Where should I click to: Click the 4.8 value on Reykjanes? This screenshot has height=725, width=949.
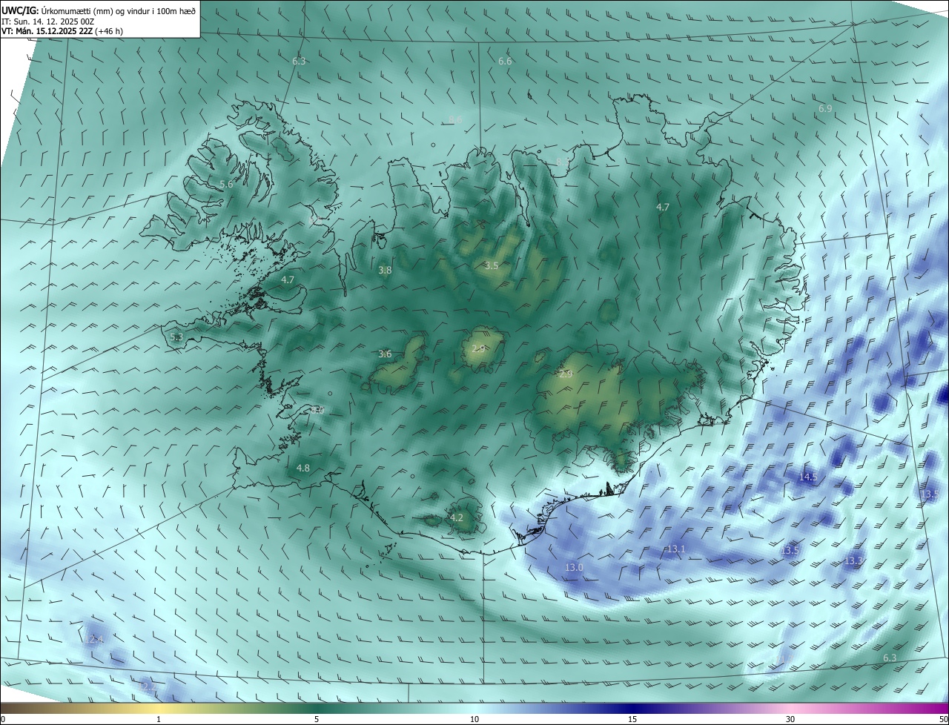pyautogui.click(x=303, y=468)
